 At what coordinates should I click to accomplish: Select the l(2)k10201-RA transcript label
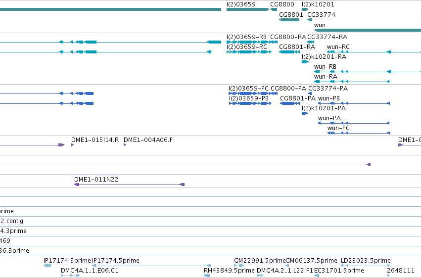(x=324, y=56)
